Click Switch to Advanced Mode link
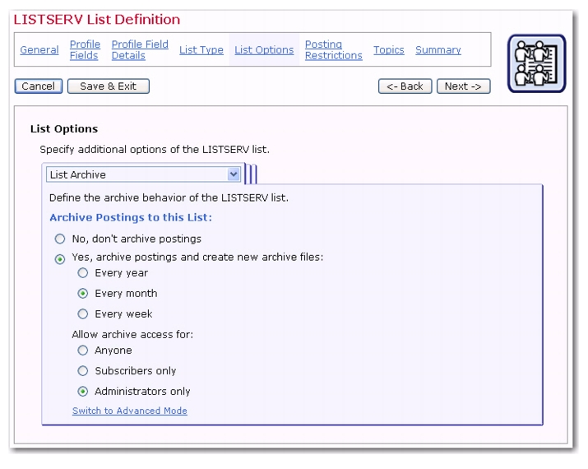The height and width of the screenshot is (469, 588). point(130,411)
